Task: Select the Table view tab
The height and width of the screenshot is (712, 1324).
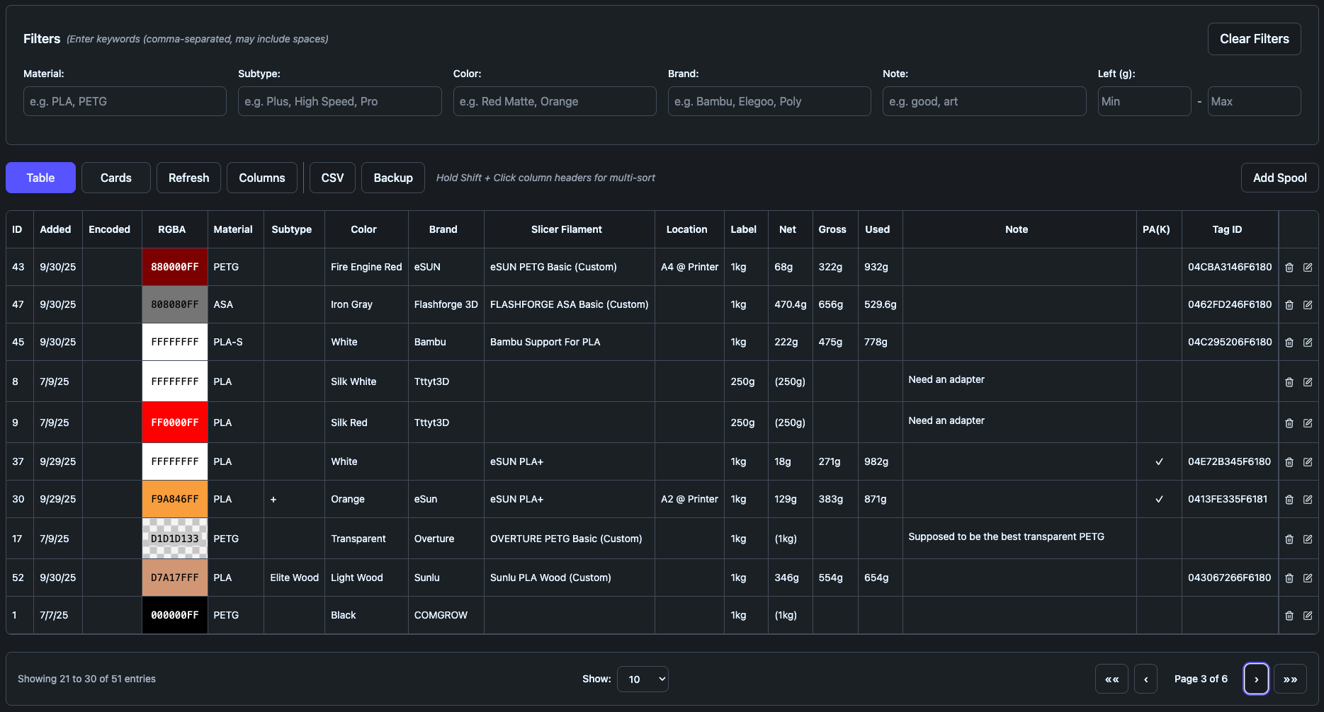Action: point(40,178)
